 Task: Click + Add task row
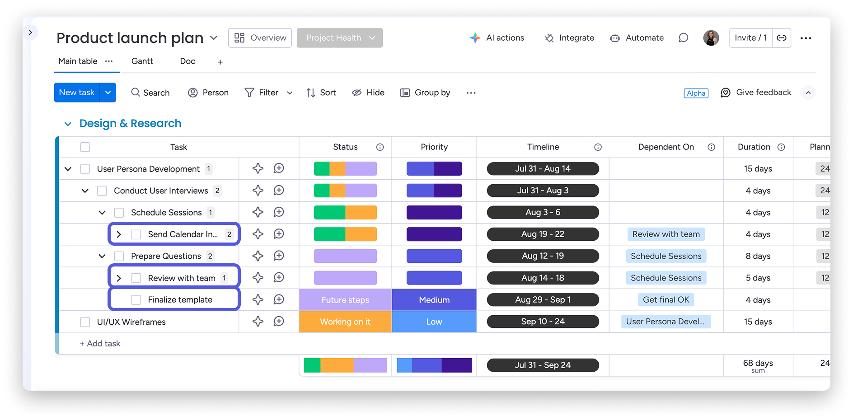tap(100, 344)
